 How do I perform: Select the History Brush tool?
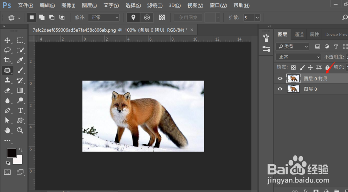coord(20,81)
